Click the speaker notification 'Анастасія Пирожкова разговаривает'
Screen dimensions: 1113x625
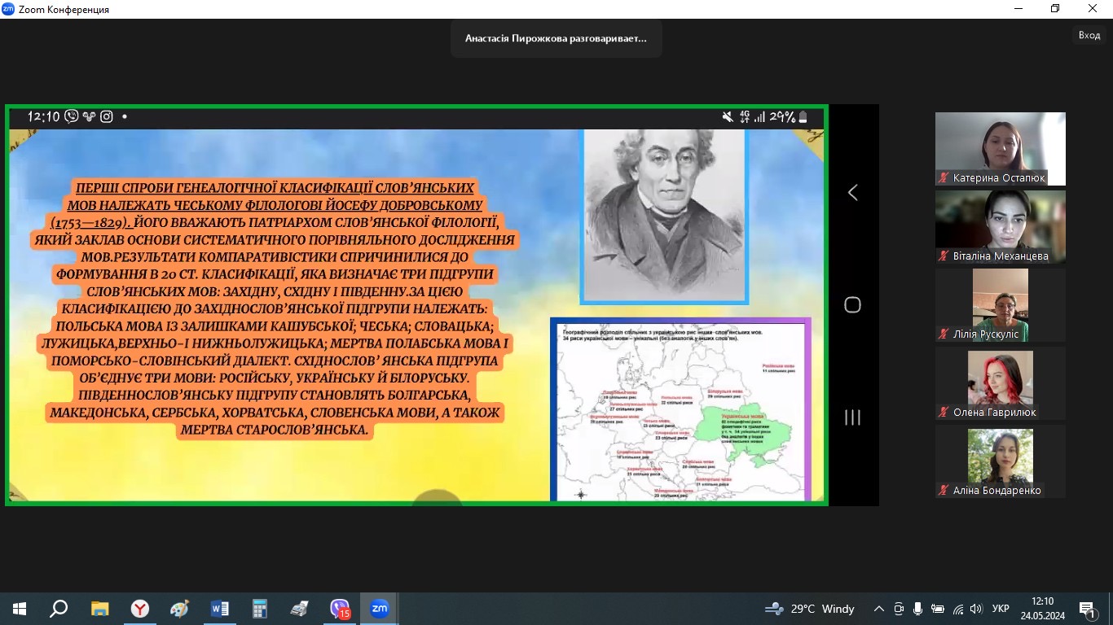pyautogui.click(x=556, y=38)
